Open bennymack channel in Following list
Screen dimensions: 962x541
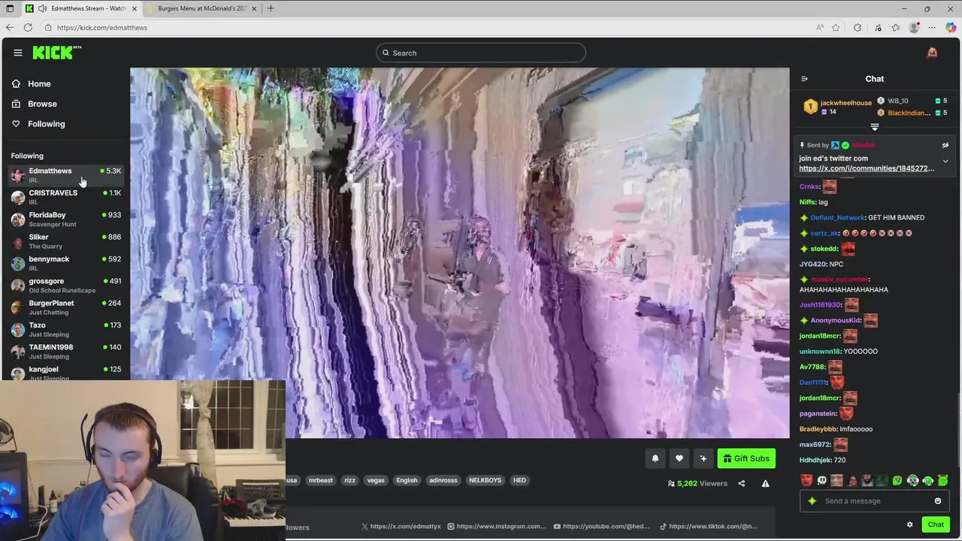(x=65, y=263)
